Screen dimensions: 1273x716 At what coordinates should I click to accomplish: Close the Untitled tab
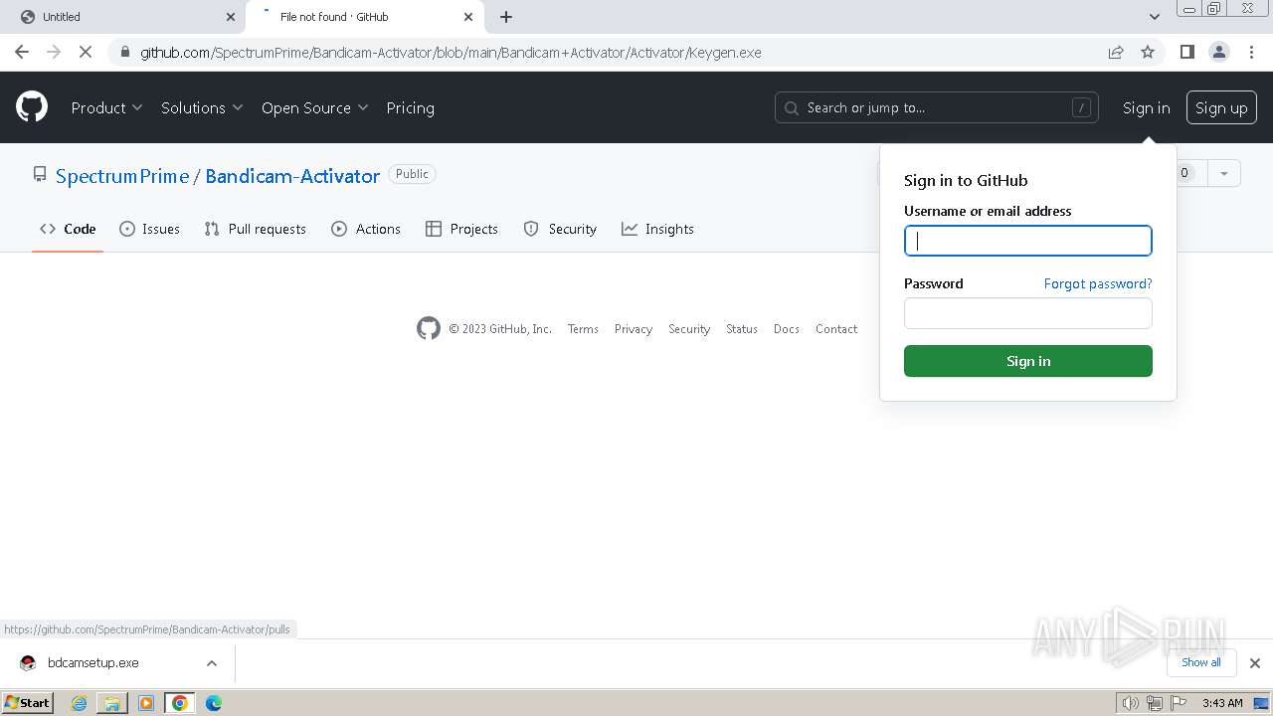(x=231, y=17)
